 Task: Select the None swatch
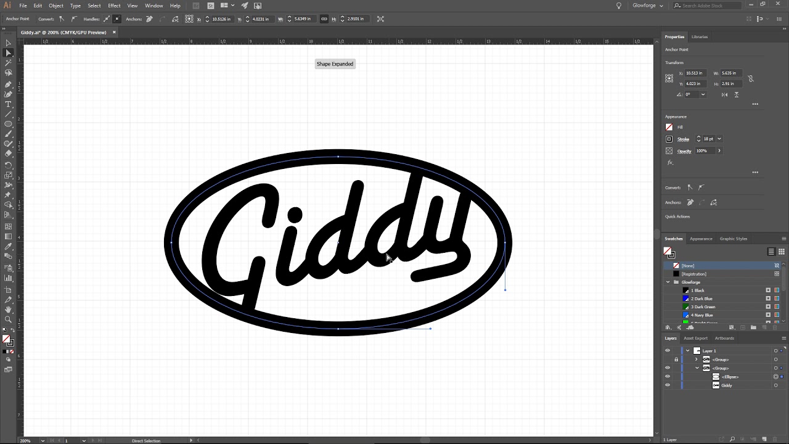click(722, 265)
